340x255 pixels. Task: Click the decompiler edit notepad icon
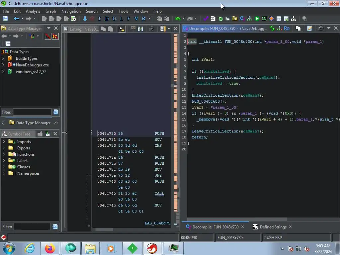[x=309, y=28]
